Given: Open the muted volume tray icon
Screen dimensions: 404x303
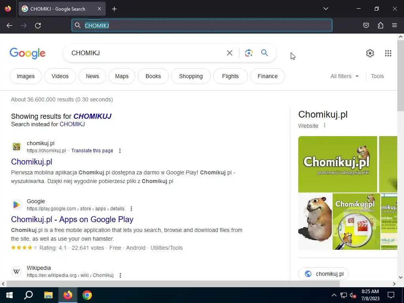Looking at the screenshot, I should click(x=353, y=295).
